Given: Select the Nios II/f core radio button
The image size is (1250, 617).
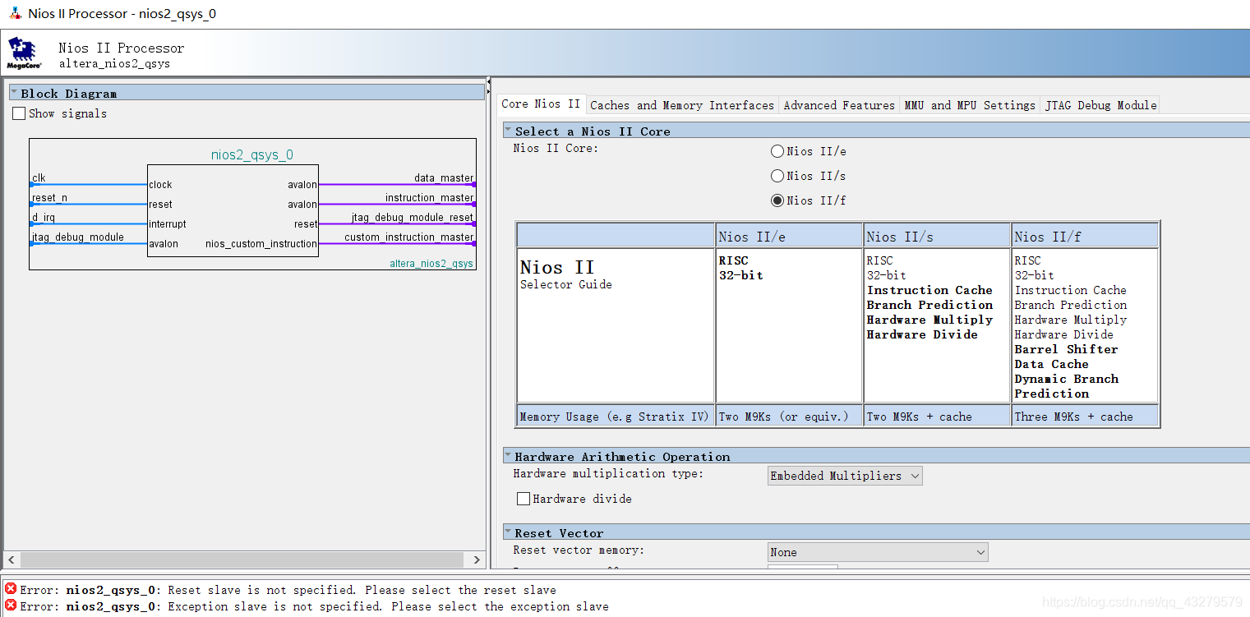Looking at the screenshot, I should 777,200.
